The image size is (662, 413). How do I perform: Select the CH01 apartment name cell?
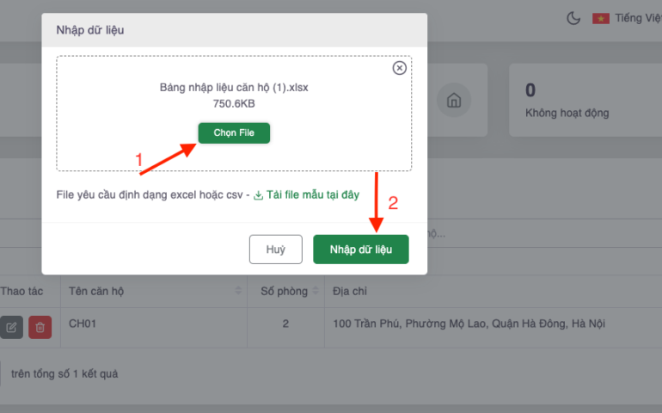[84, 324]
